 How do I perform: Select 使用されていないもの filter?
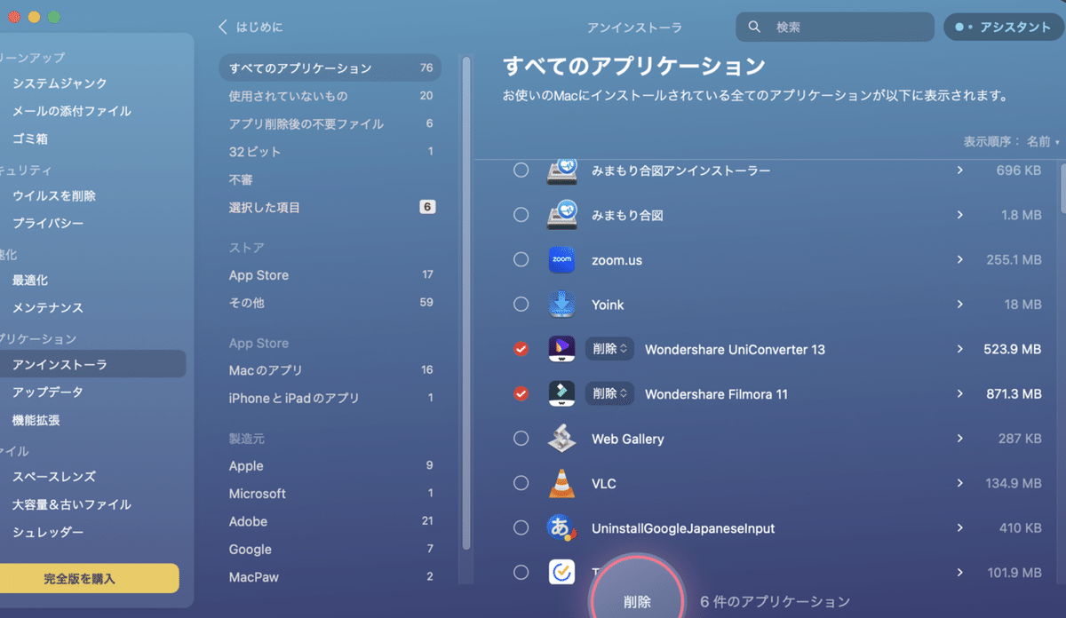330,95
